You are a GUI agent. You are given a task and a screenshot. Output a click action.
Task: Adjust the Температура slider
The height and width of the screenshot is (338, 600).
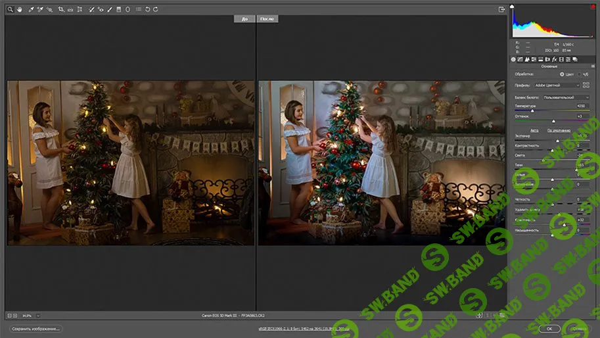click(532, 110)
